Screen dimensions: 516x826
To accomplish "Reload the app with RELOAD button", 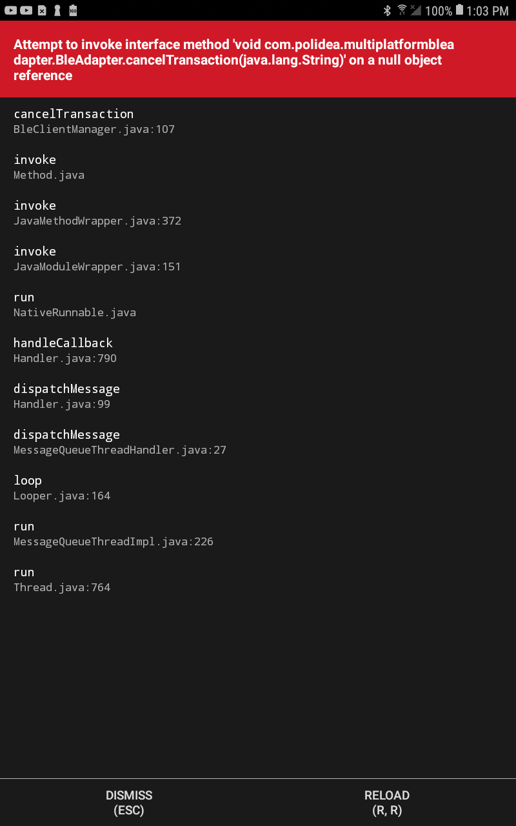I will (x=387, y=803).
